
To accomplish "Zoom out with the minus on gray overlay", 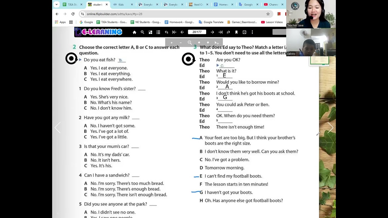I will point(181,43).
